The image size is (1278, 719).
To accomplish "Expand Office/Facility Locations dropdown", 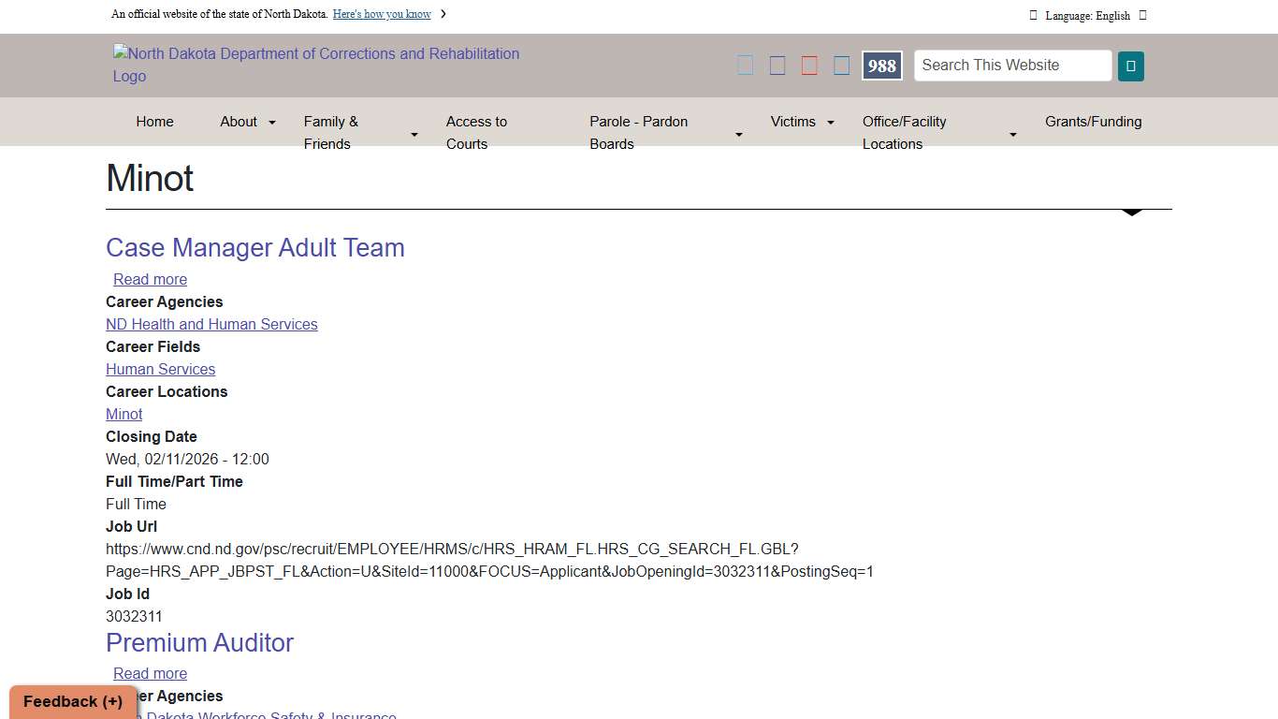I will pyautogui.click(x=1012, y=134).
